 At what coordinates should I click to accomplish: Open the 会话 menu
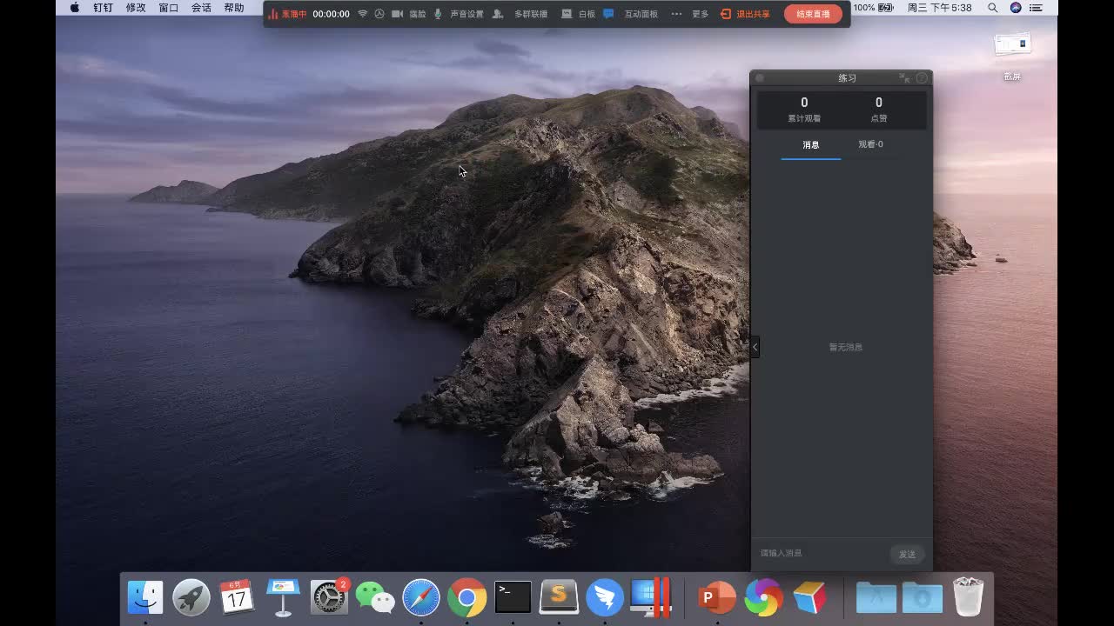click(x=201, y=8)
